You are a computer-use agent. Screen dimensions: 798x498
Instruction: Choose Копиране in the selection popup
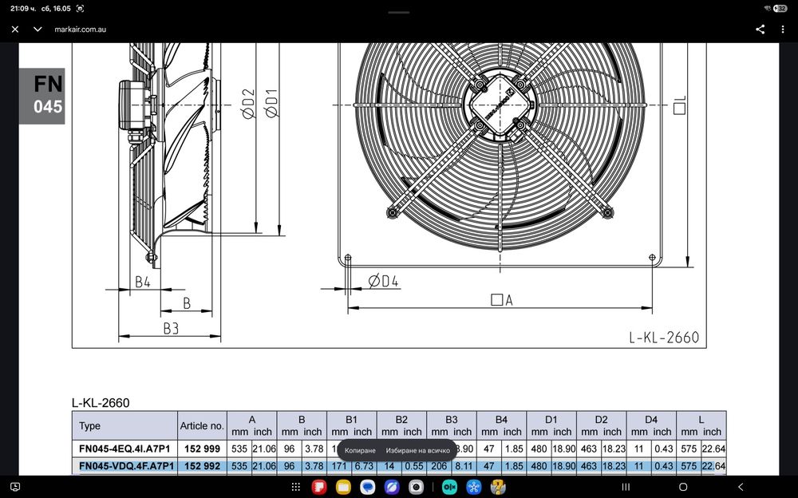pos(360,451)
